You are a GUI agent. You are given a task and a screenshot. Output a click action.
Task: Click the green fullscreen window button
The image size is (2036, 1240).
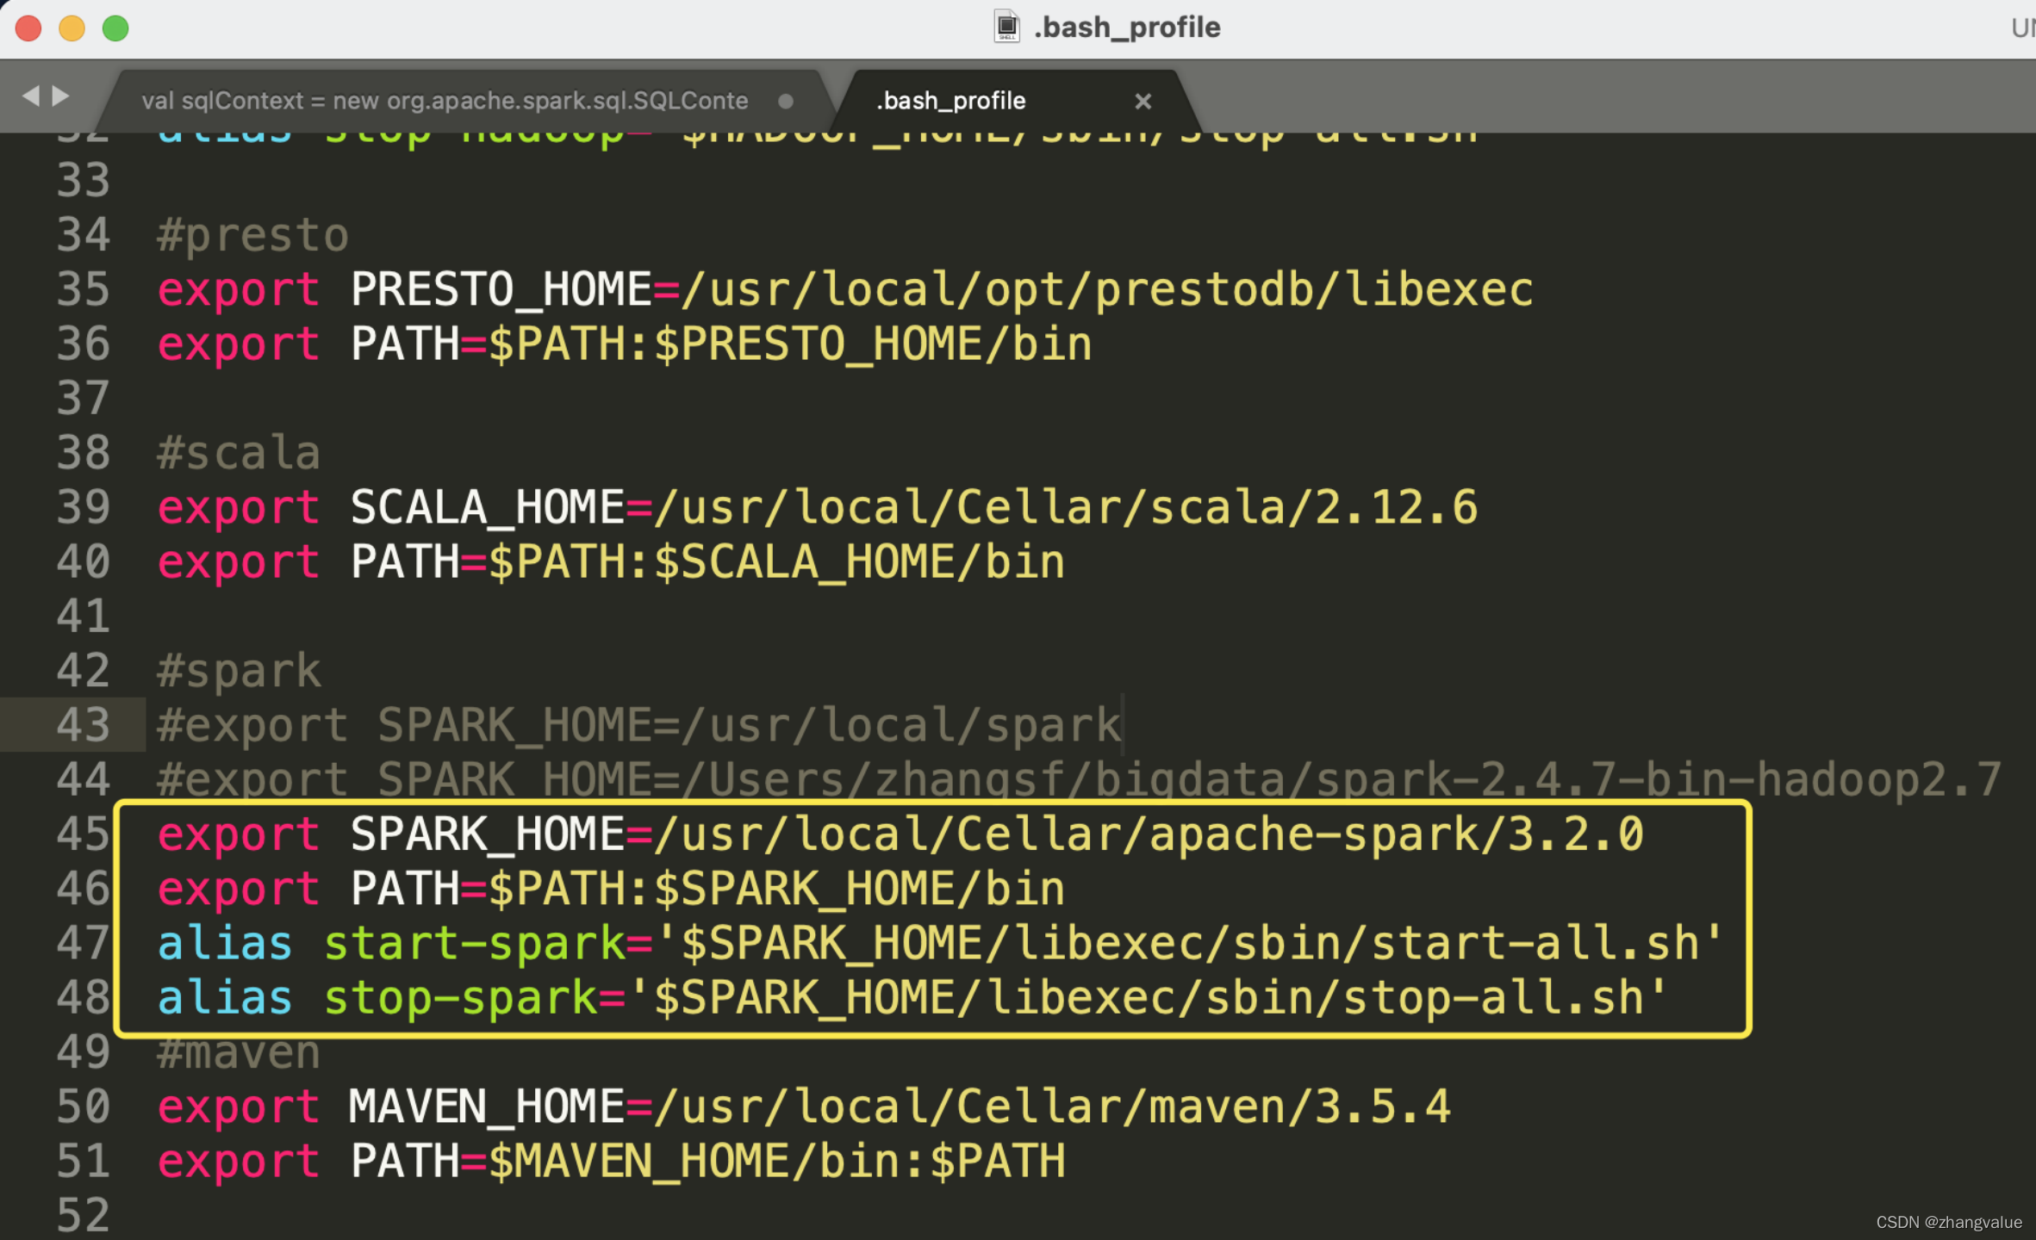click(x=115, y=28)
